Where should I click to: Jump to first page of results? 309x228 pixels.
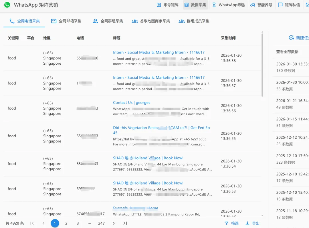point(32,223)
